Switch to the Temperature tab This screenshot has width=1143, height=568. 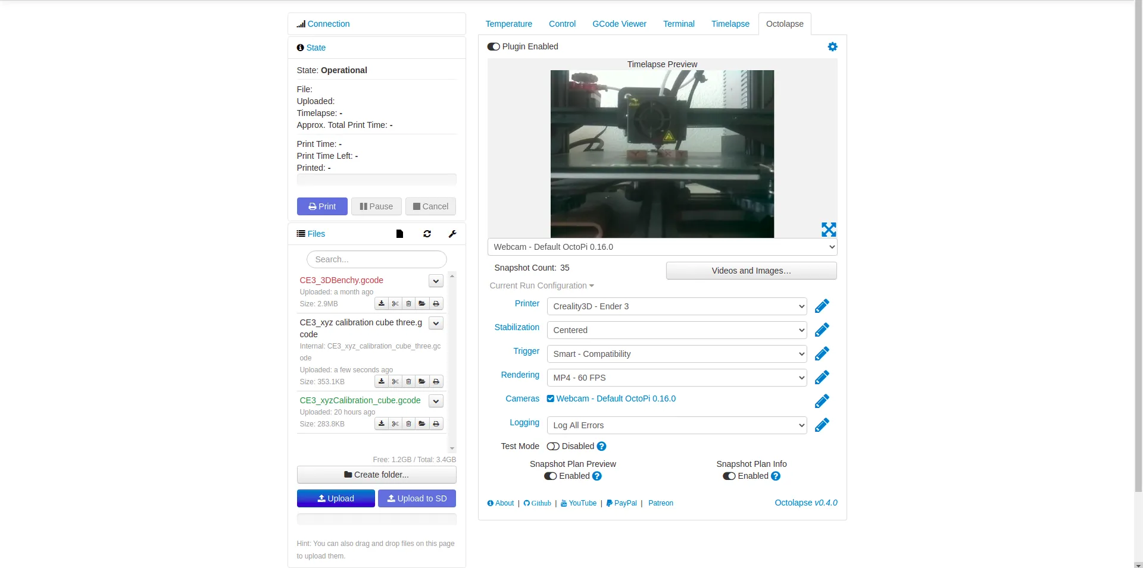tap(508, 24)
